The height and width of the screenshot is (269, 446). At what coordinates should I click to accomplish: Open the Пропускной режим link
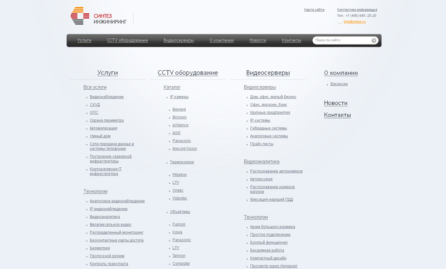107,256
